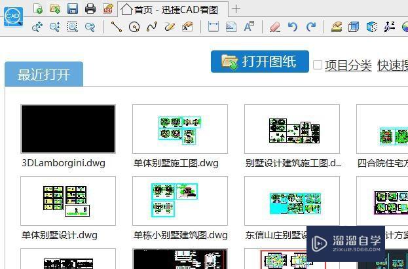Image resolution: width=408 pixels, height=269 pixels.
Task: Select the zoom window selection tool
Action: coord(72,27)
